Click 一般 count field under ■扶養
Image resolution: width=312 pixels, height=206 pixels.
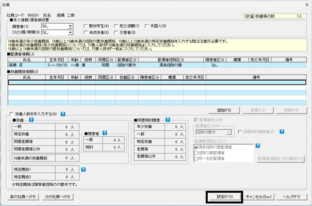point(67,127)
